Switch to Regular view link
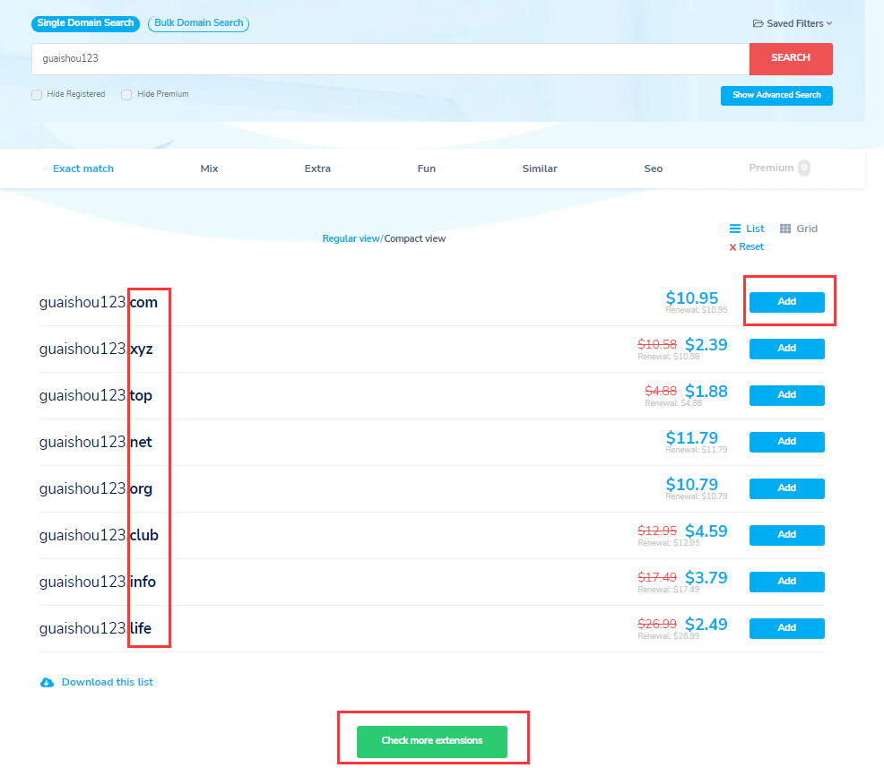Screen dimensions: 884x768 click(x=351, y=239)
